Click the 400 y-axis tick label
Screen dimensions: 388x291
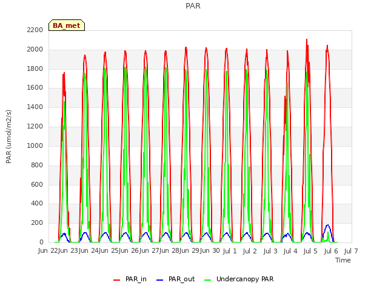[x=37, y=204]
